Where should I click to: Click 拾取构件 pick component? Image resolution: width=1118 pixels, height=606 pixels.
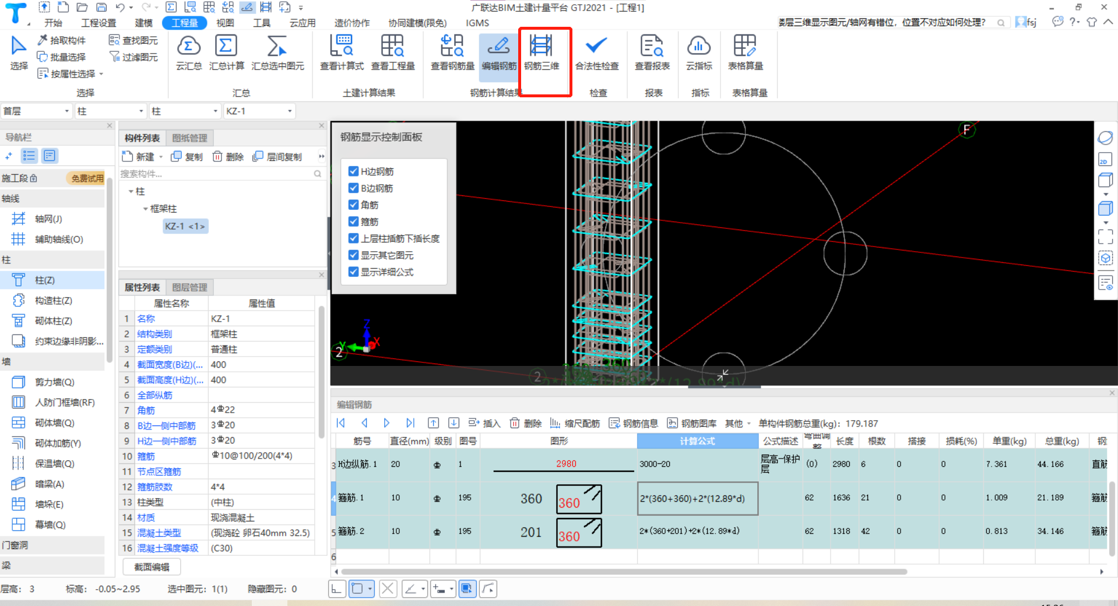click(61, 40)
